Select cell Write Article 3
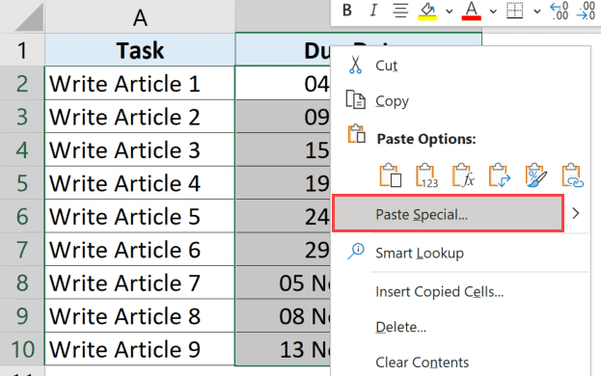 click(x=140, y=149)
